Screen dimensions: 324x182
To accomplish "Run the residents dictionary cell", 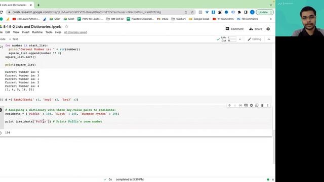I will (x=1, y=110).
